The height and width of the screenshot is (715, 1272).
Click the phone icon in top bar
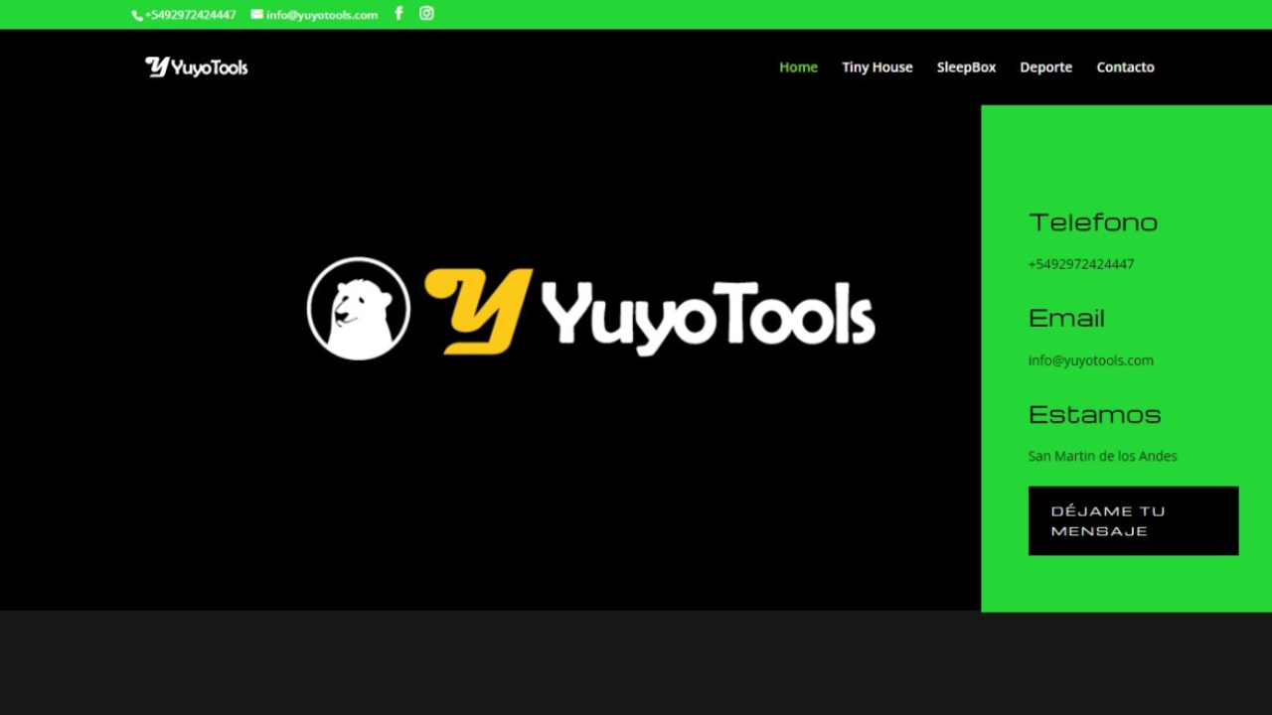tap(137, 15)
